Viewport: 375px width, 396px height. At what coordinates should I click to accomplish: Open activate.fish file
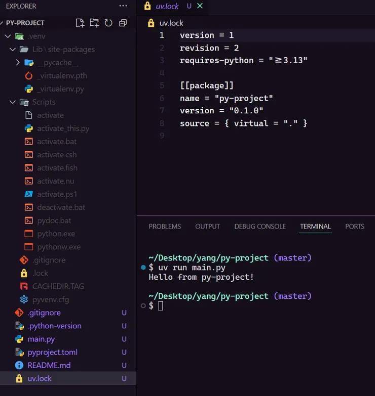point(57,168)
